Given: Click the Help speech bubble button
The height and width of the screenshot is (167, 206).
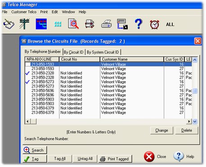Looking at the screenshot, I should (184, 157).
